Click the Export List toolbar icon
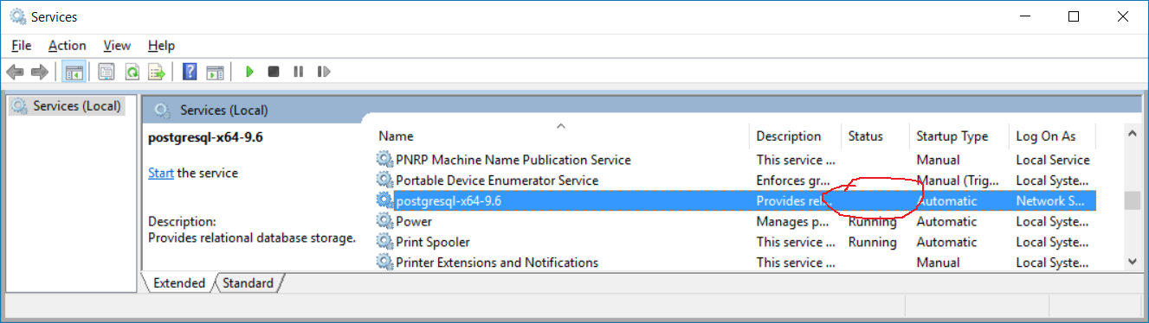Viewport: 1149px width, 323px height. pos(157,72)
